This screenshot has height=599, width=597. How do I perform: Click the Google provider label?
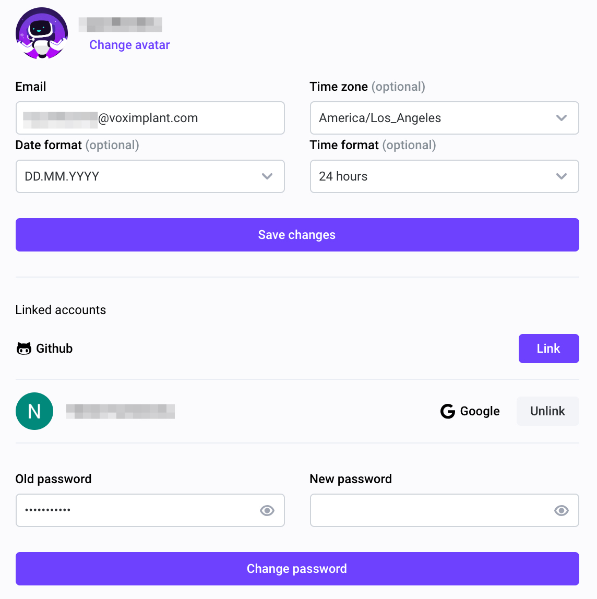pyautogui.click(x=480, y=412)
